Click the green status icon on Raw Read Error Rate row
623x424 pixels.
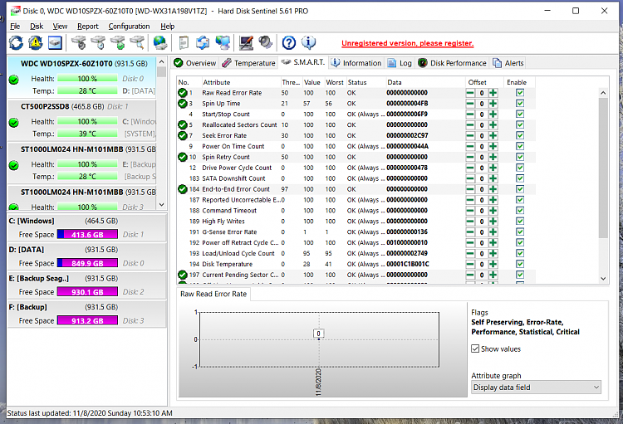coord(183,93)
